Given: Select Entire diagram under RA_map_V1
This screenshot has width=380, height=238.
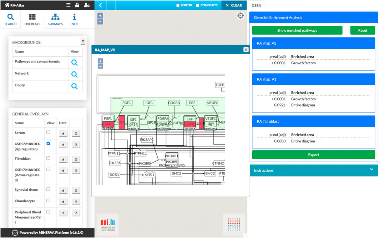Looking at the screenshot, I should point(303,105).
